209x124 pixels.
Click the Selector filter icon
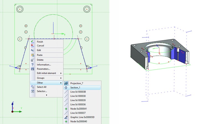coord(33,91)
